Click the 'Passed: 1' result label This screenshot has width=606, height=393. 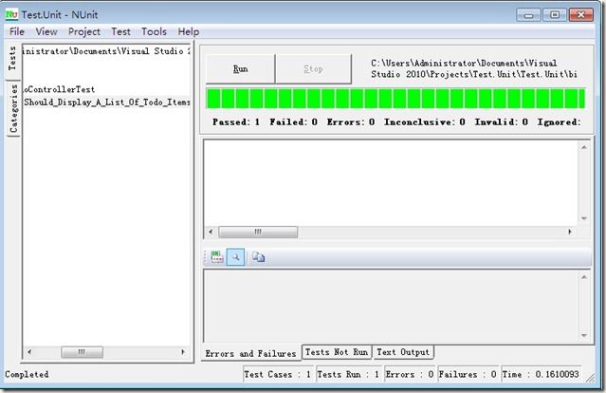tap(236, 122)
